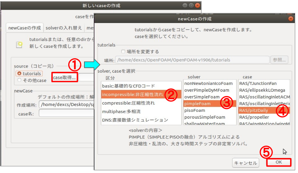Enable the 場所を変更する checkbox
Screen dimensions: 298x173
[124, 51]
